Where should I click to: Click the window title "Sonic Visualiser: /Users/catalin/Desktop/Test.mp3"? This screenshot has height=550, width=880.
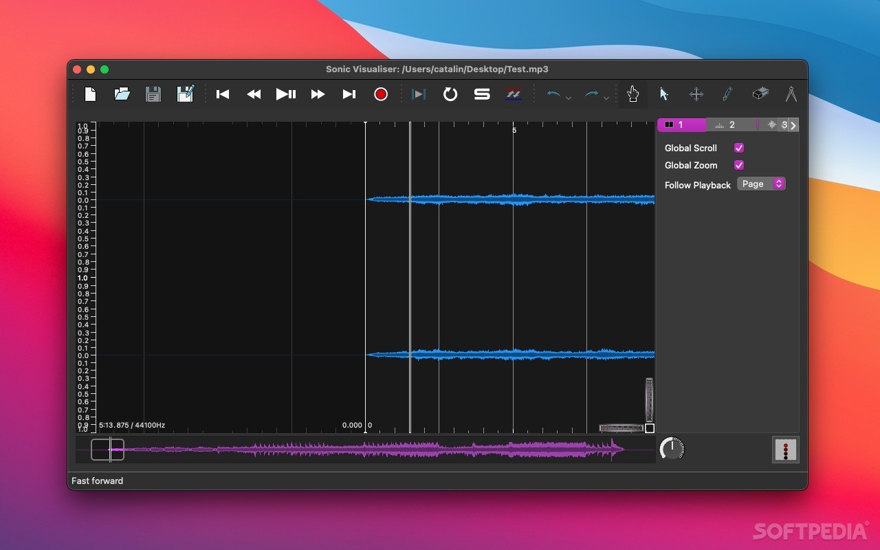point(437,69)
